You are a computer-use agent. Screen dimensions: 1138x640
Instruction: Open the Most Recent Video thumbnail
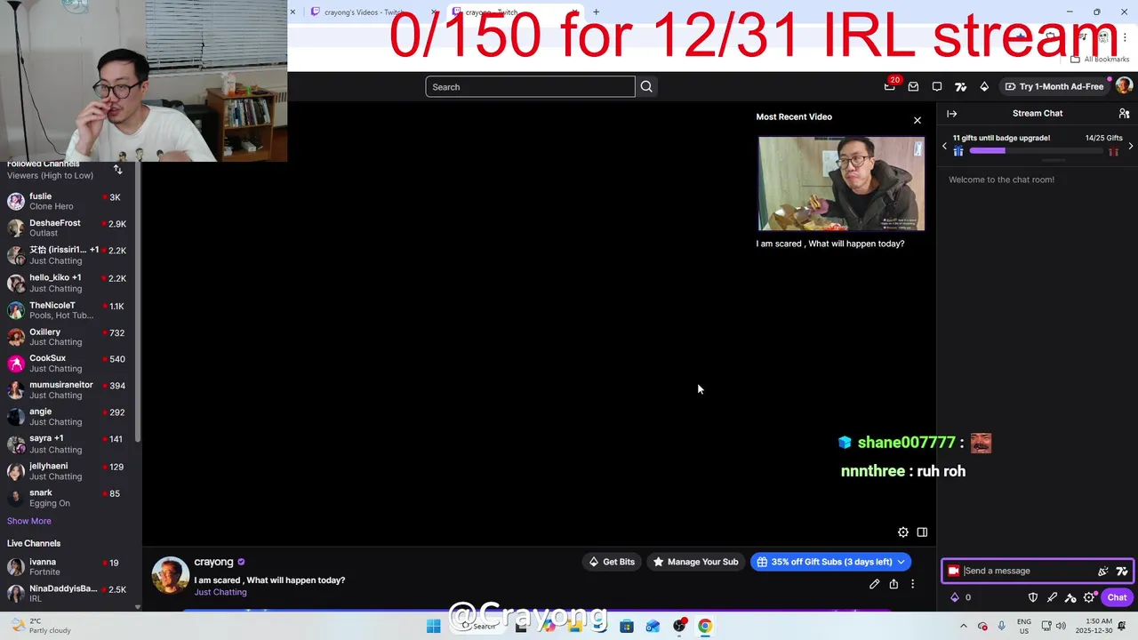(x=841, y=184)
